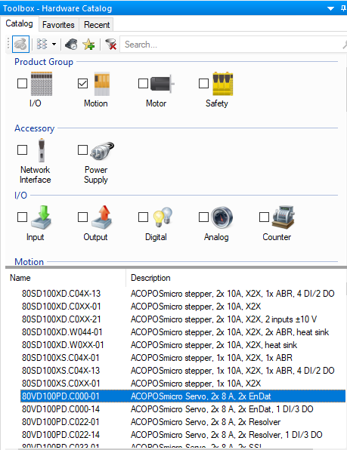Screen dimensions: 347x450
Task: Enable the Safety product group checkbox
Action: coord(203,84)
